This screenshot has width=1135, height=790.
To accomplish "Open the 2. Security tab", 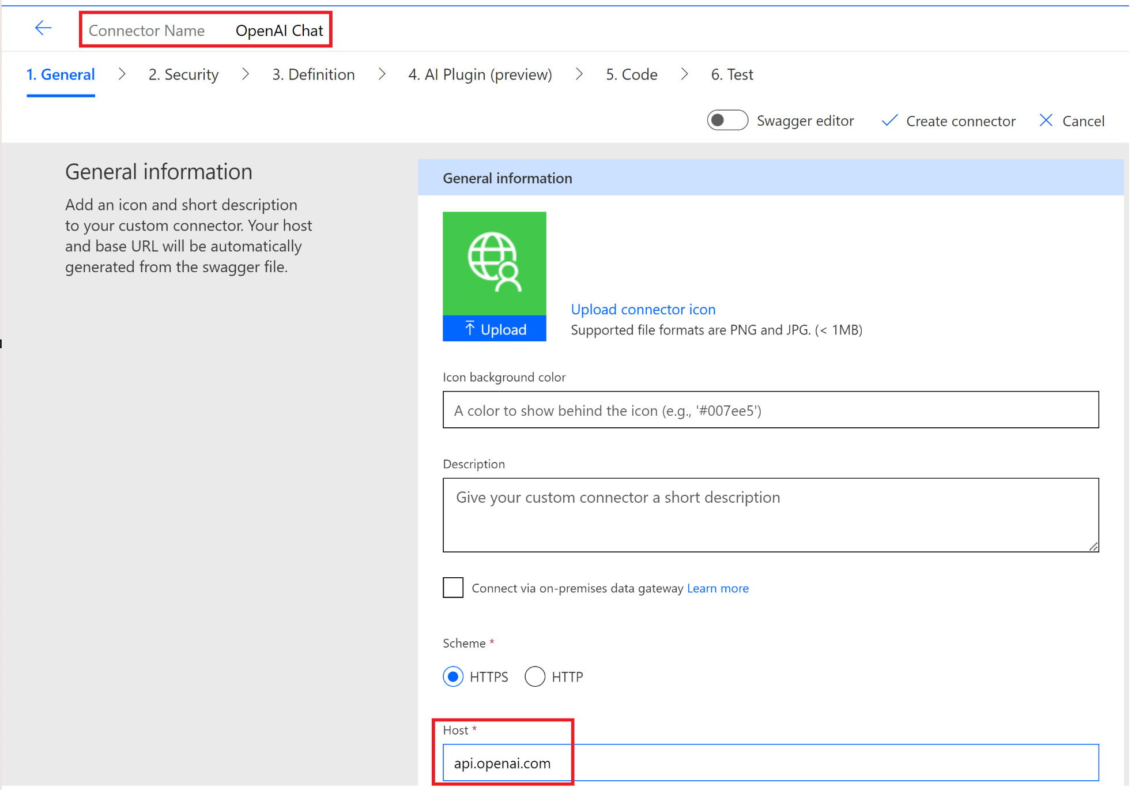I will [183, 74].
